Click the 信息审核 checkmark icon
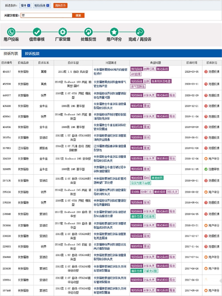The height and width of the screenshot is (296, 222). tap(37, 32)
